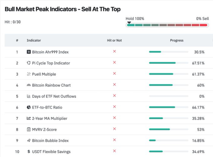Click the Puell Multiple icon
The height and width of the screenshot is (157, 213).
(x=29, y=74)
